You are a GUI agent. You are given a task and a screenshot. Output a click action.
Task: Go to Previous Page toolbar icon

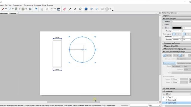click(97, 9)
